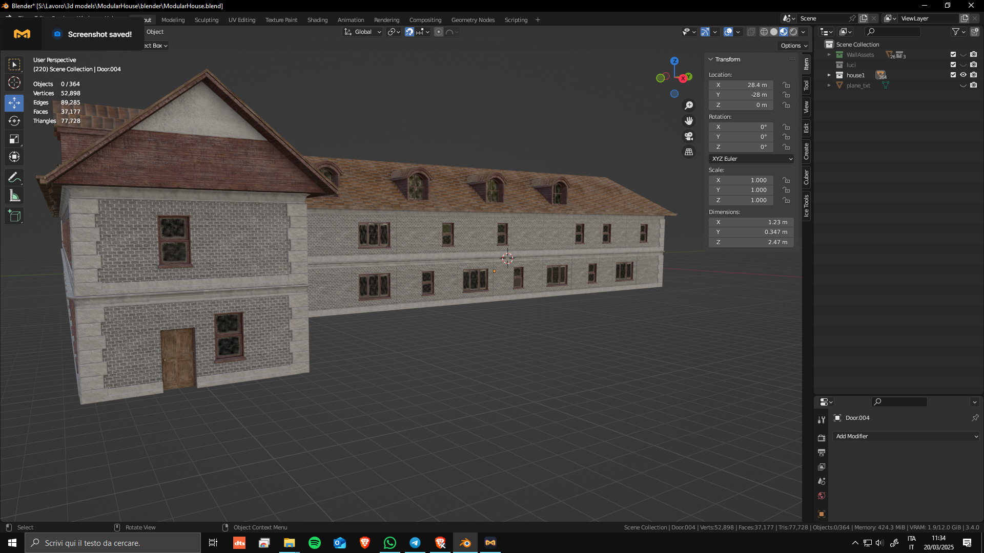
Task: Open WhatsApp from the taskbar
Action: point(390,543)
